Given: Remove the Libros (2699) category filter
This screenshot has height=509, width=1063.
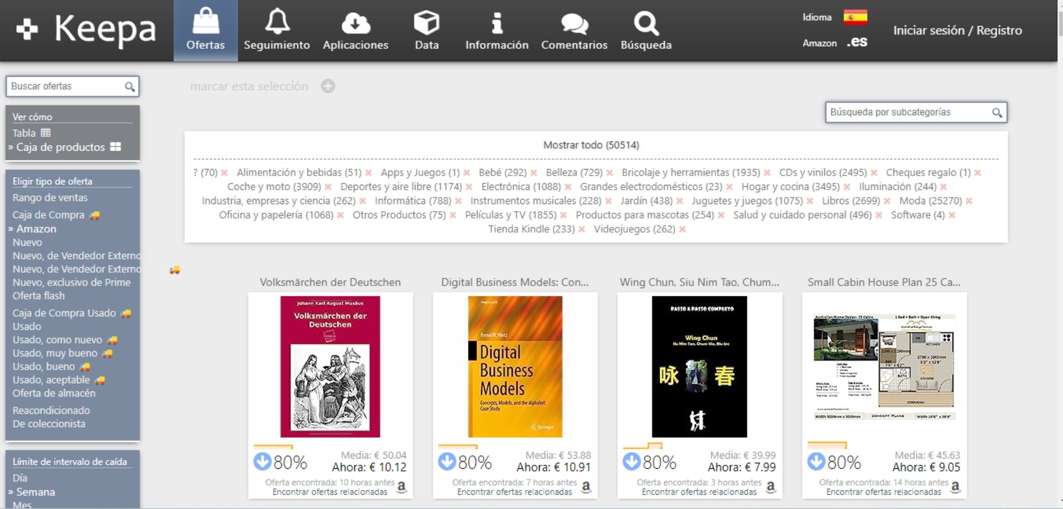Looking at the screenshot, I should click(x=887, y=201).
